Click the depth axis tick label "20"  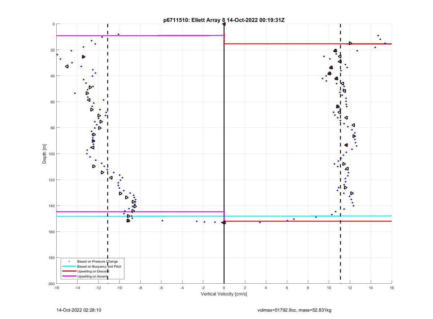[x=52, y=50]
